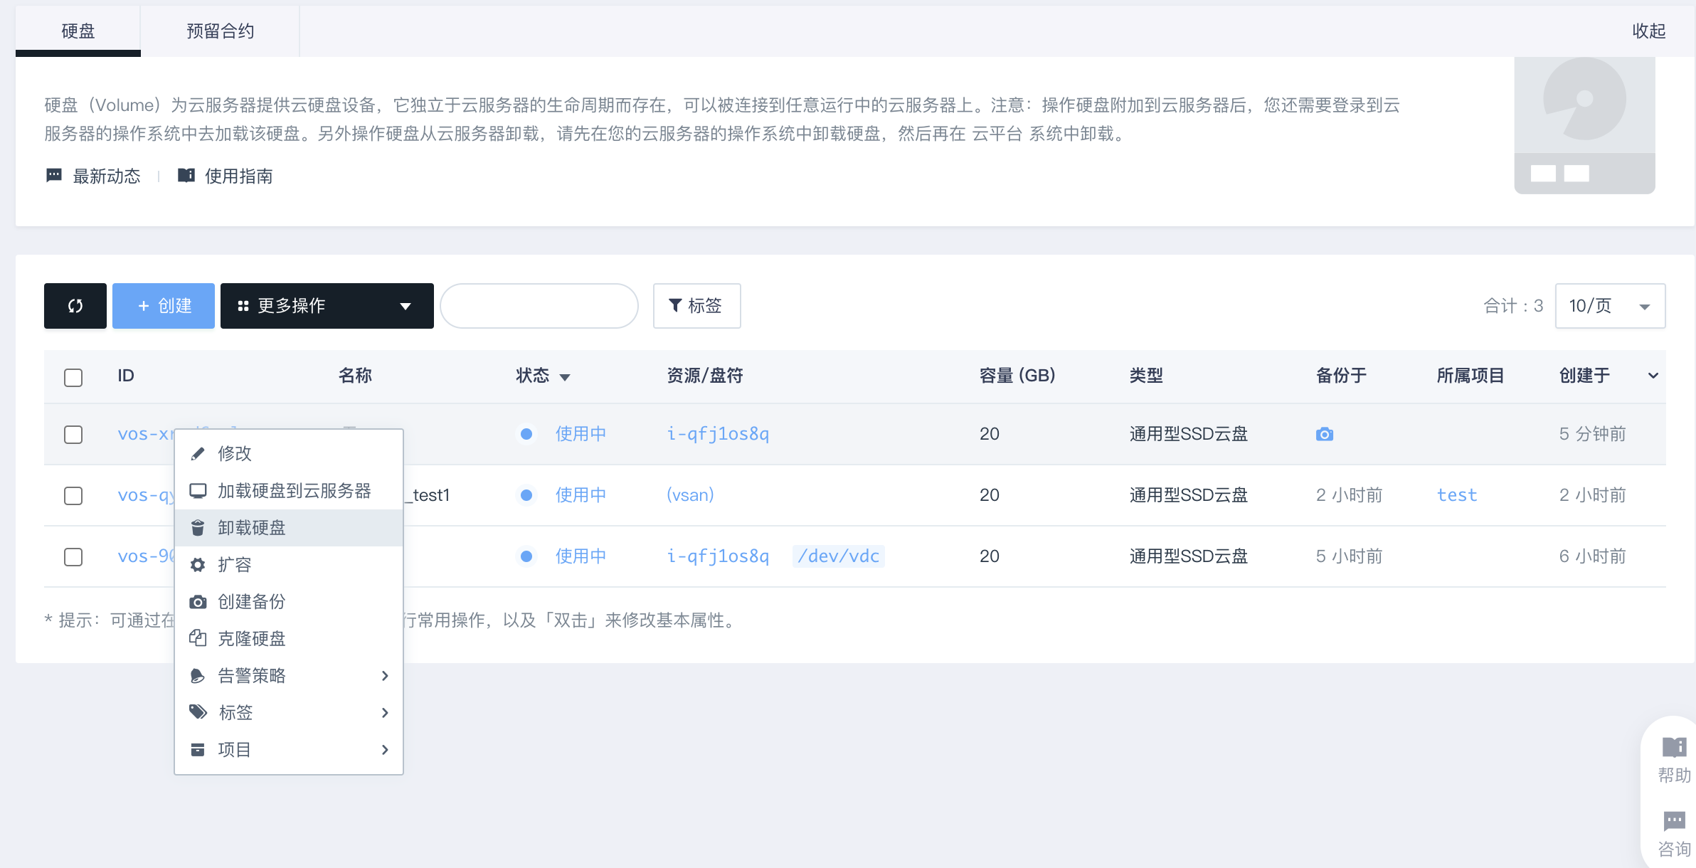Image resolution: width=1696 pixels, height=868 pixels.
Task: Open the 使用指南 link
Action: (x=239, y=176)
